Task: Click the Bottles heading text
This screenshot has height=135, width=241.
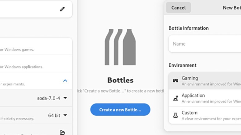Action: (120, 80)
